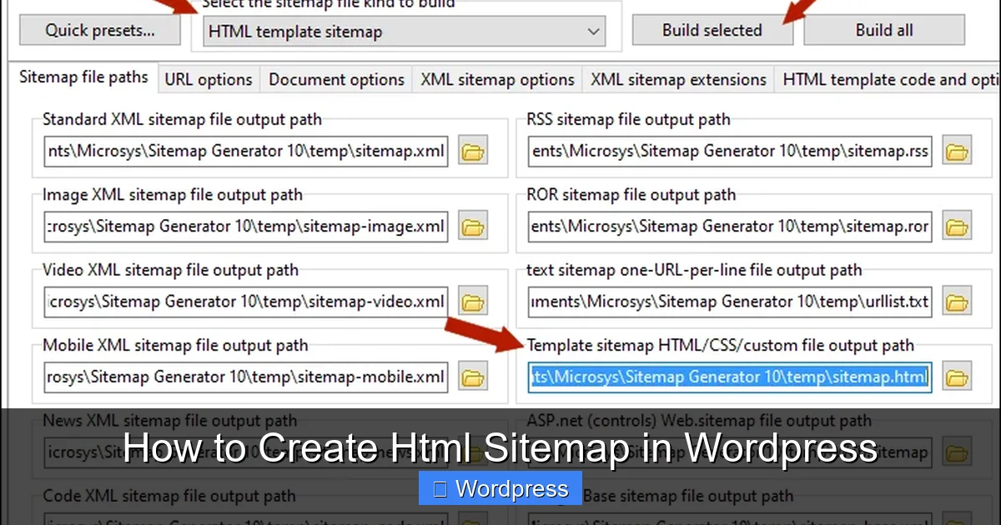Open the XML sitemap extensions tab
1001x525 pixels.
pyautogui.click(x=678, y=79)
